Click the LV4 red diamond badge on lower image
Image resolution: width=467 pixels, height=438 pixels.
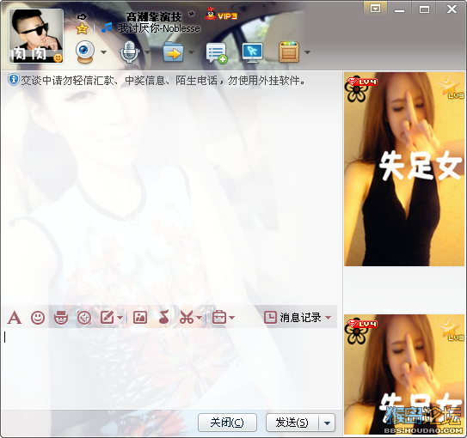coord(362,324)
